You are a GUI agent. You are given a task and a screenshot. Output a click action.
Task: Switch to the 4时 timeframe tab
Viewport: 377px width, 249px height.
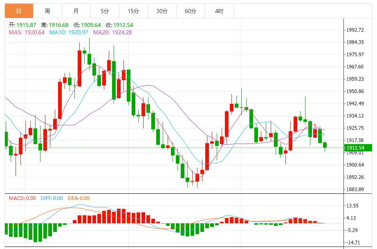[219, 11]
